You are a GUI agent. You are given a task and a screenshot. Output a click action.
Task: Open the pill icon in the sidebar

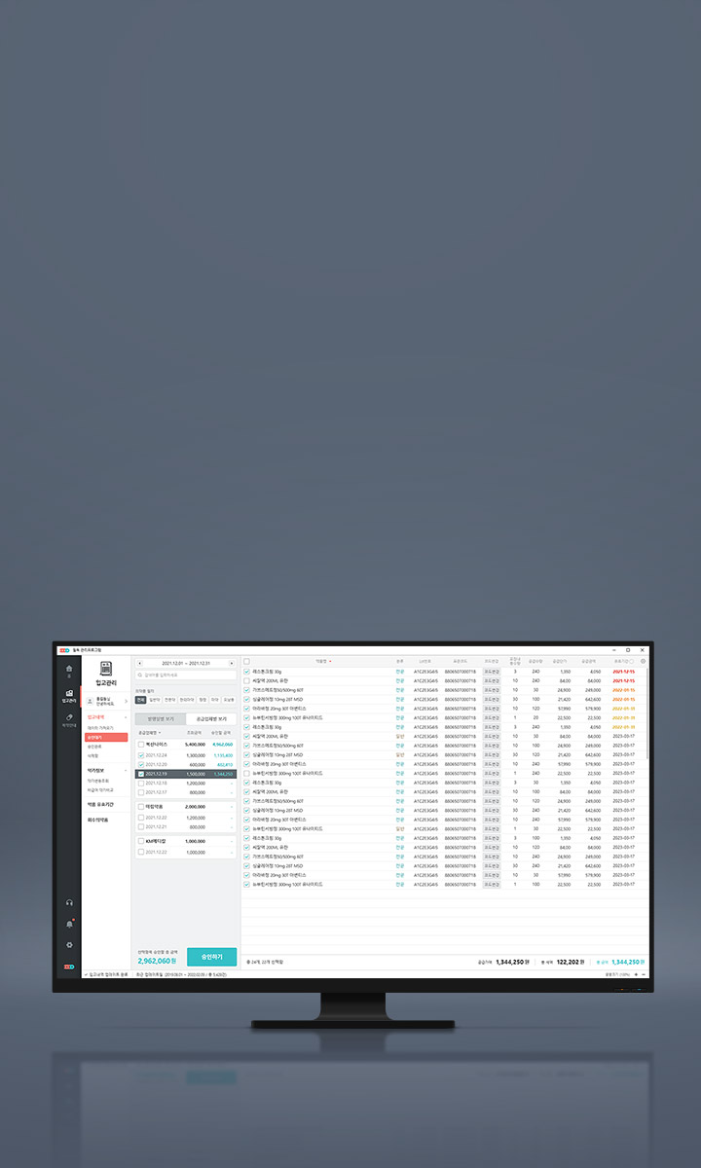pyautogui.click(x=68, y=718)
